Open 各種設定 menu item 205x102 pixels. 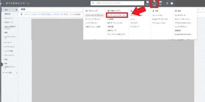pyautogui.click(x=178, y=30)
